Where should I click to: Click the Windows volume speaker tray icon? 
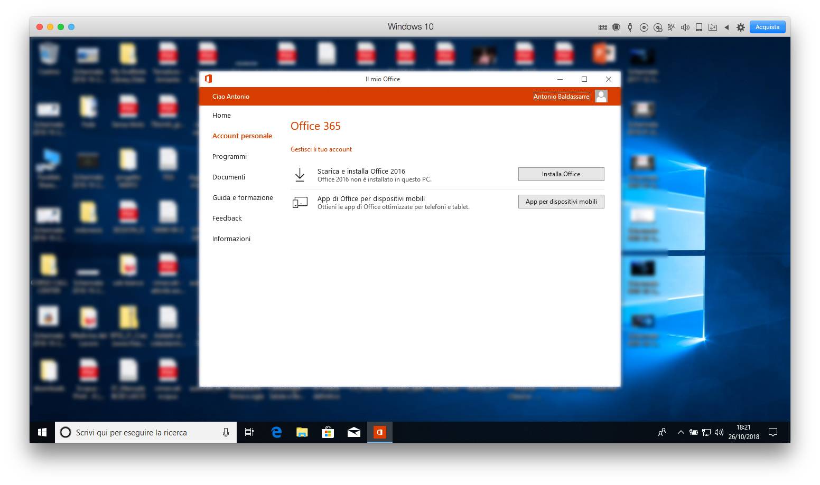pos(719,433)
